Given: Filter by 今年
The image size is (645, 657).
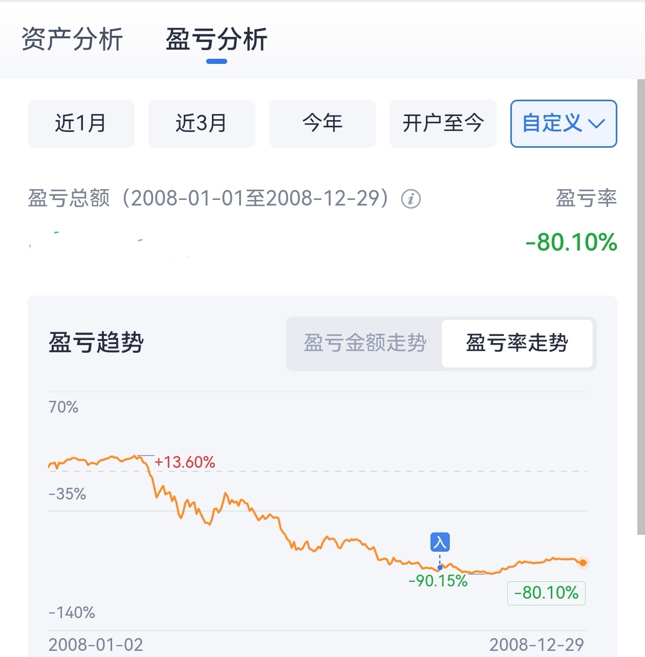Looking at the screenshot, I should pyautogui.click(x=322, y=124).
